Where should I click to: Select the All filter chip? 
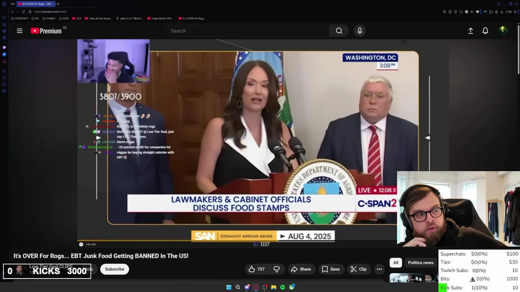(396, 263)
